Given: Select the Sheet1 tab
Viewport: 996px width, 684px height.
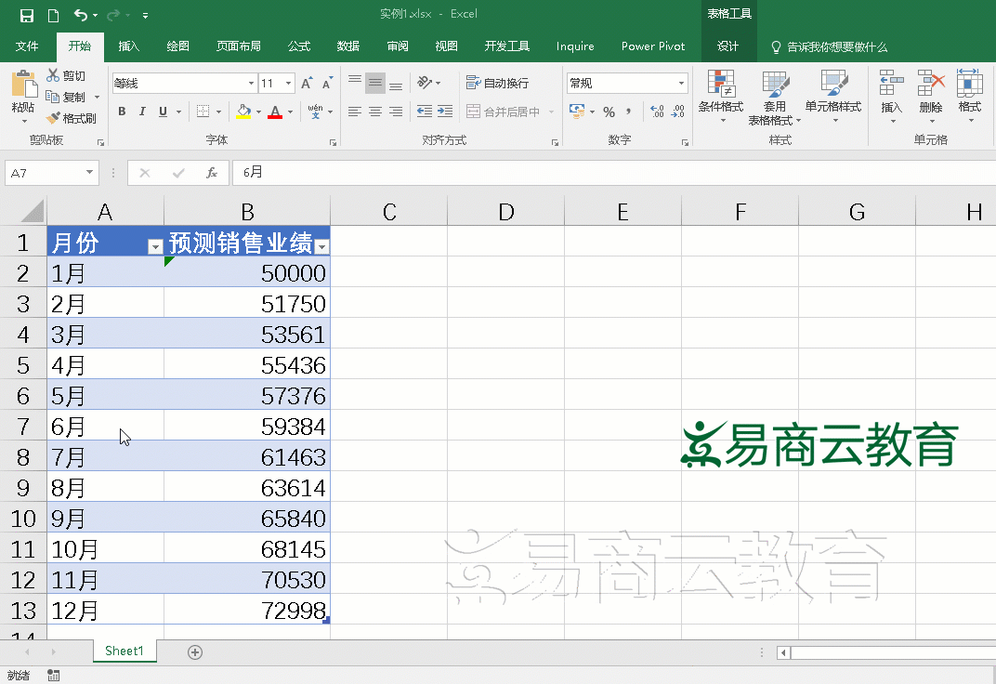Looking at the screenshot, I should coord(124,651).
